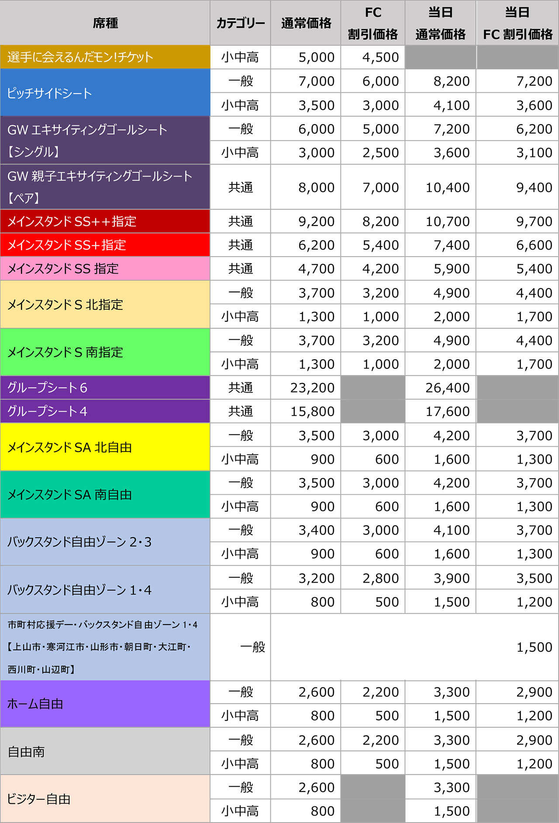Click the カテゴリー column header
The height and width of the screenshot is (823, 559).
[x=240, y=23]
